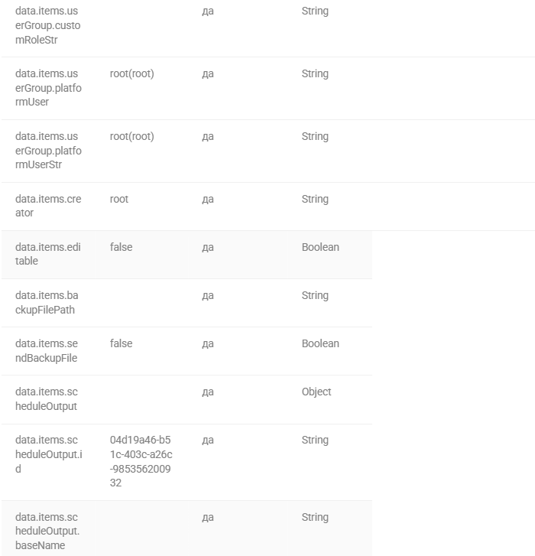
Task: Select the 04d19a46 UUID example value
Action: click(141, 461)
